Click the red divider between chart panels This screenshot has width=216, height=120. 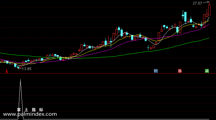pos(108,73)
